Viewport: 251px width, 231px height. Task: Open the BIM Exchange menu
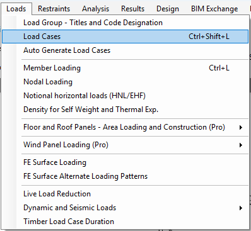click(x=214, y=9)
